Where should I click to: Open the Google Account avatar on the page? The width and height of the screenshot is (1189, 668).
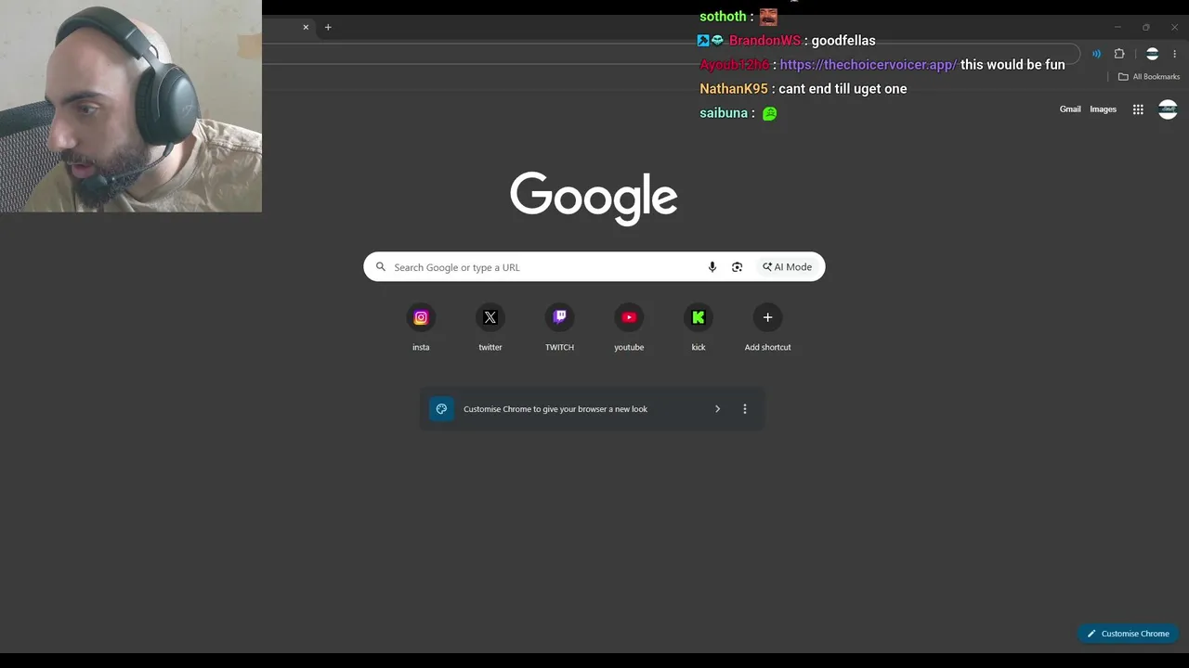pyautogui.click(x=1168, y=109)
